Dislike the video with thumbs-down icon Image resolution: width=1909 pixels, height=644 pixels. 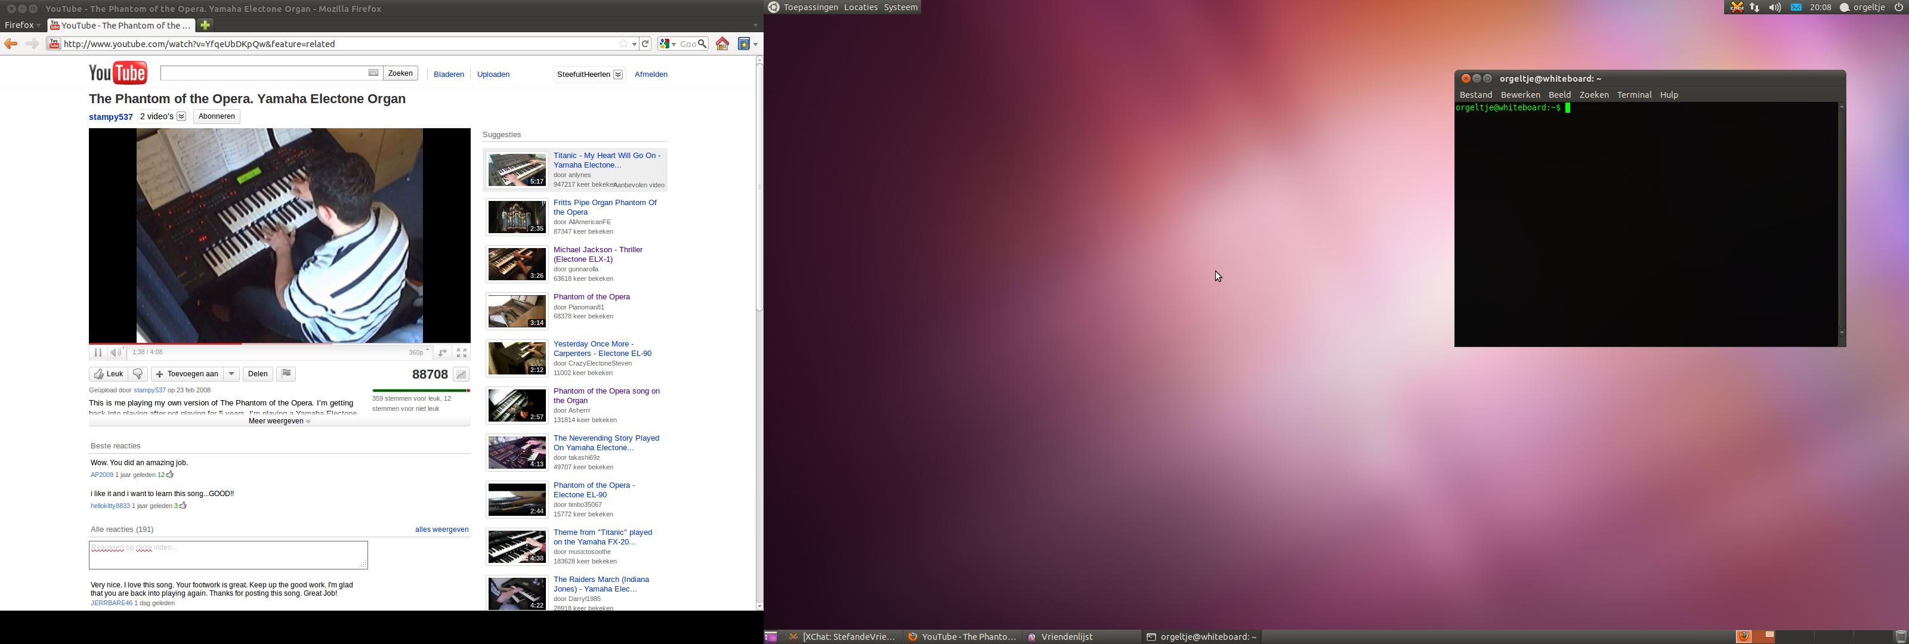click(x=138, y=373)
